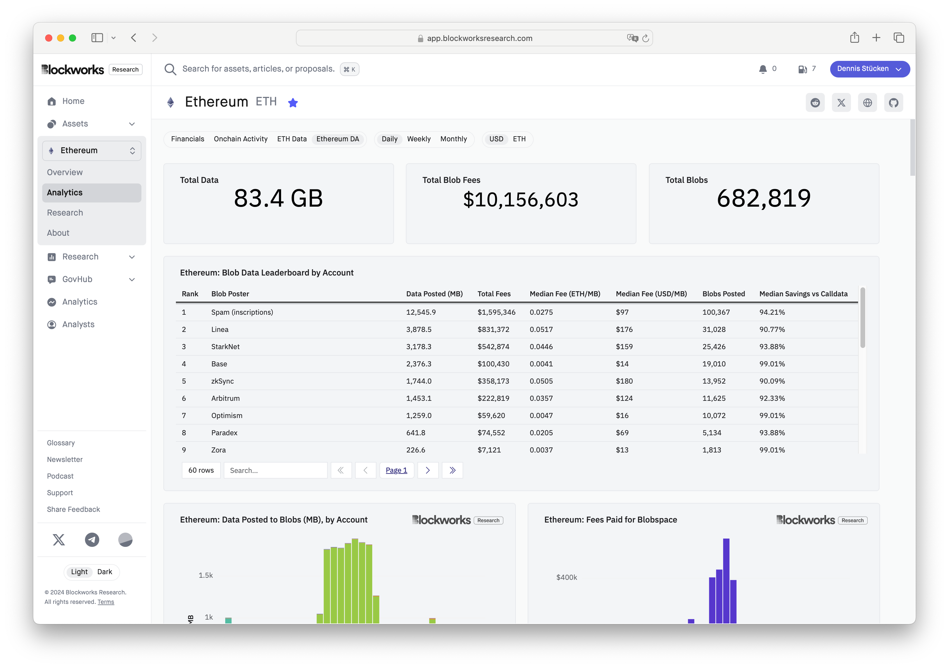Open the Onchain Activity tab
The image size is (949, 668).
pos(241,139)
